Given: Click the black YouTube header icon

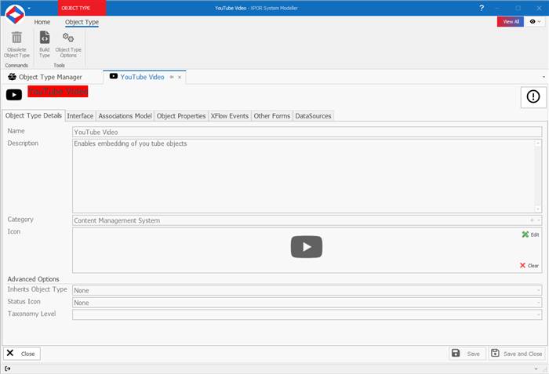Looking at the screenshot, I should tap(14, 95).
